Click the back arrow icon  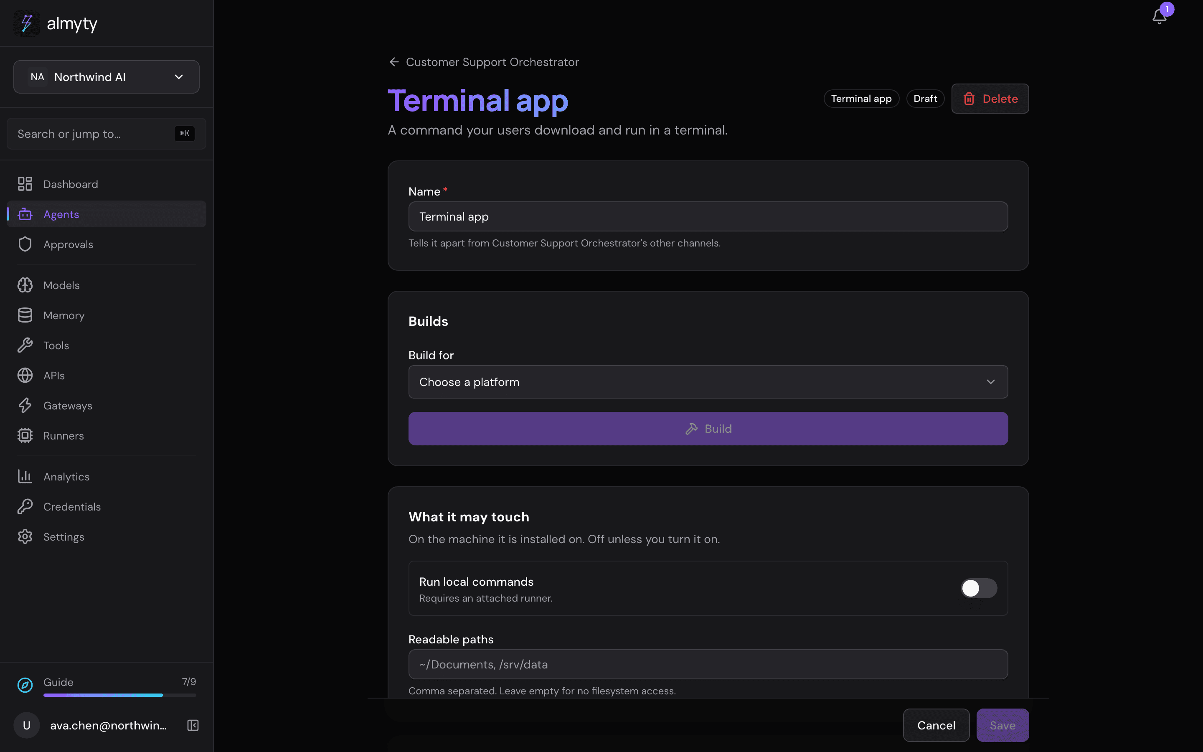[394, 62]
